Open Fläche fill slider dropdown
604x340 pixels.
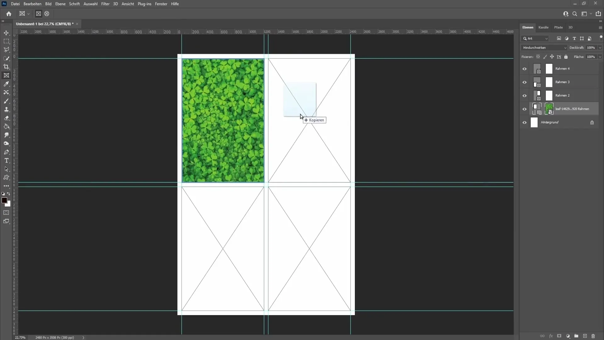(600, 57)
